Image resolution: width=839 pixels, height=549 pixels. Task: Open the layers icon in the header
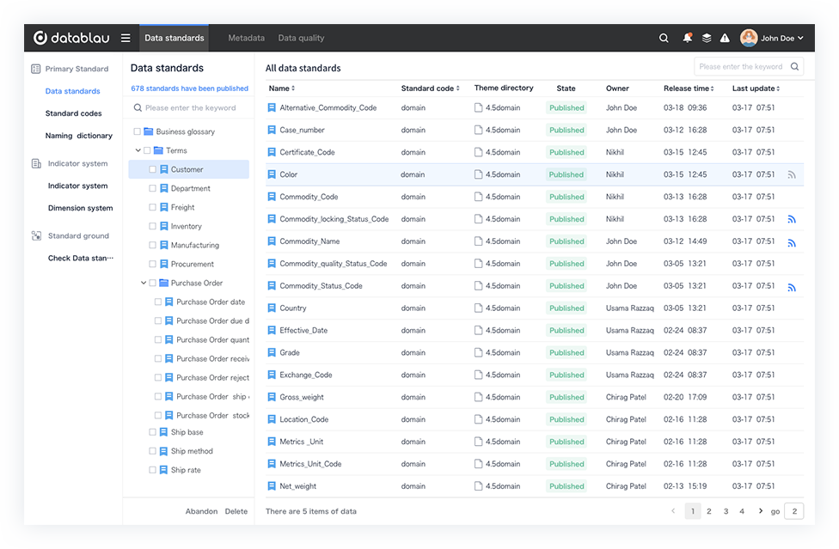pyautogui.click(x=706, y=38)
